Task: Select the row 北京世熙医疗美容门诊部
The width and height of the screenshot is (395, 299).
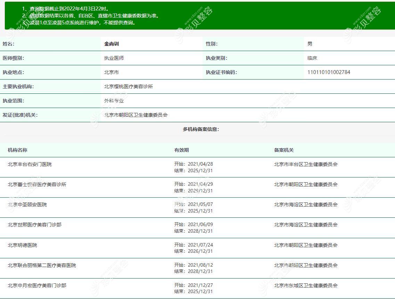Action: [x=197, y=228]
